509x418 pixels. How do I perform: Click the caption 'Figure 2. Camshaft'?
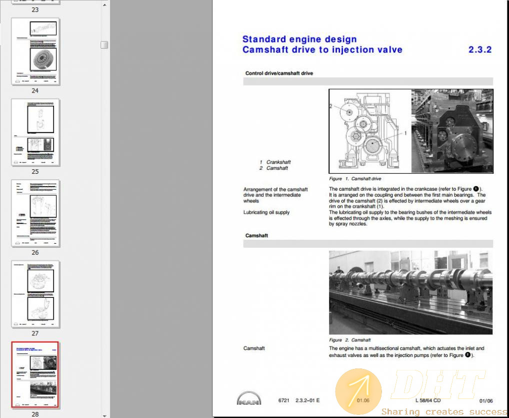pyautogui.click(x=349, y=340)
